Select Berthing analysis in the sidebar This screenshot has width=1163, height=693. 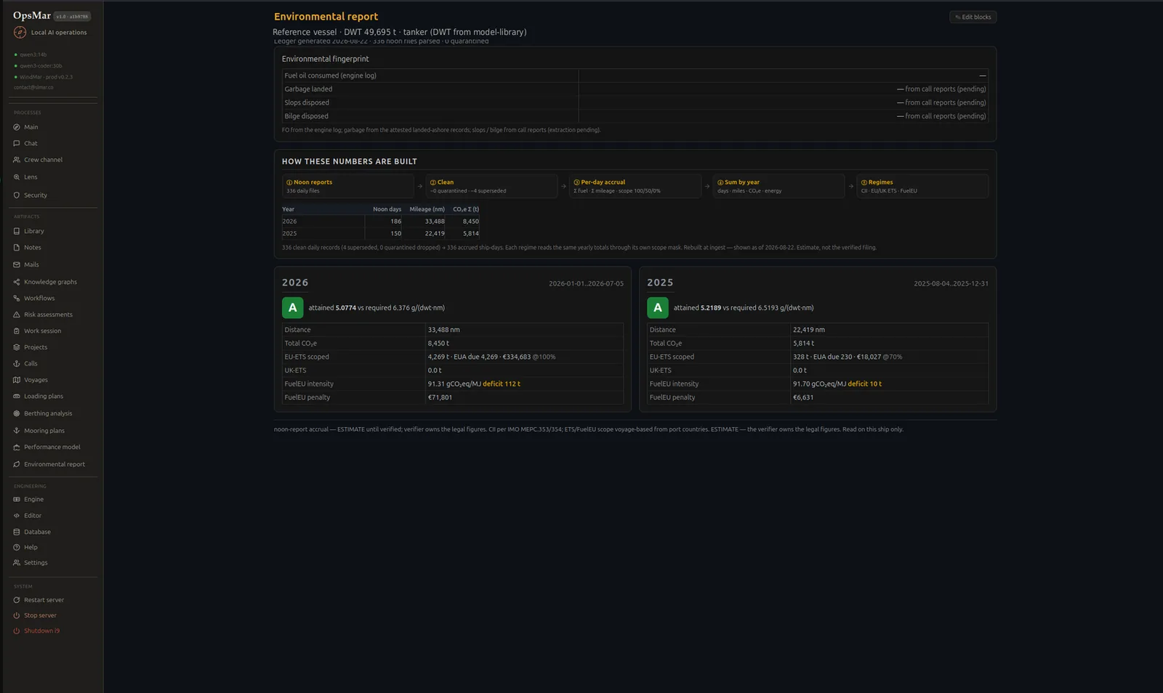tap(48, 414)
